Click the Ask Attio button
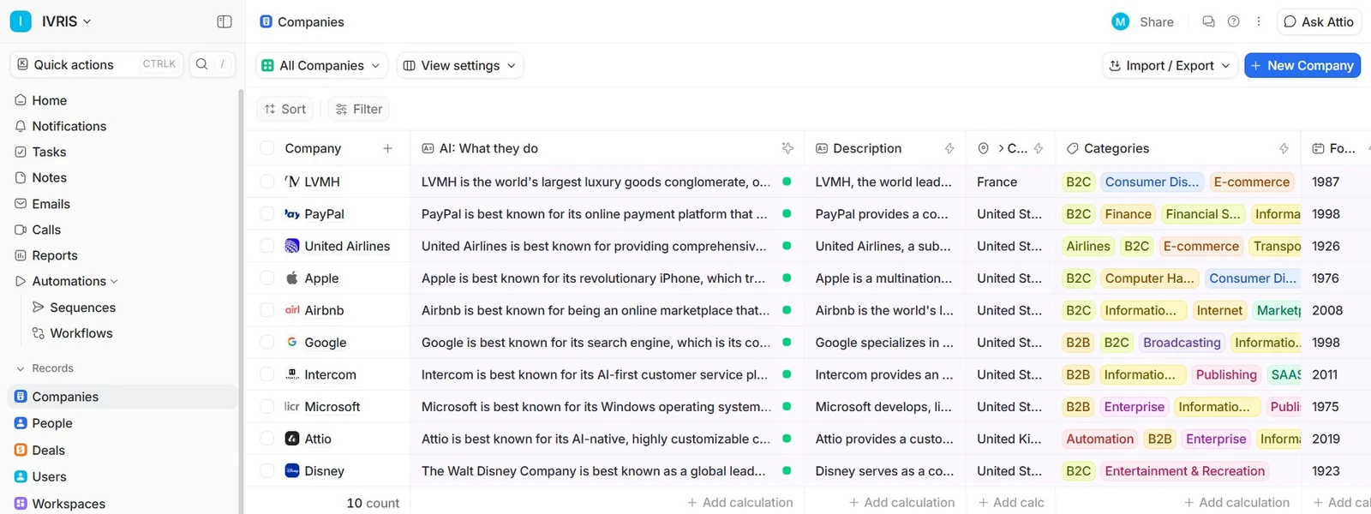The height and width of the screenshot is (514, 1371). (x=1319, y=21)
